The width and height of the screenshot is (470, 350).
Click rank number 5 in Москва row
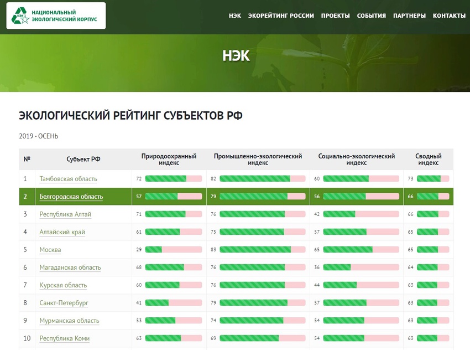coord(25,250)
